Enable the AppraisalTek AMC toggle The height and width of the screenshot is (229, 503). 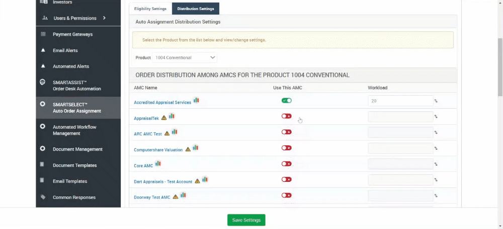click(287, 116)
